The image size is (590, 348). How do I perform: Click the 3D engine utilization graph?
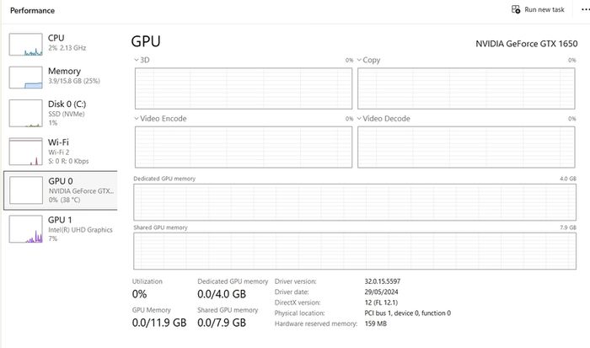[244, 88]
